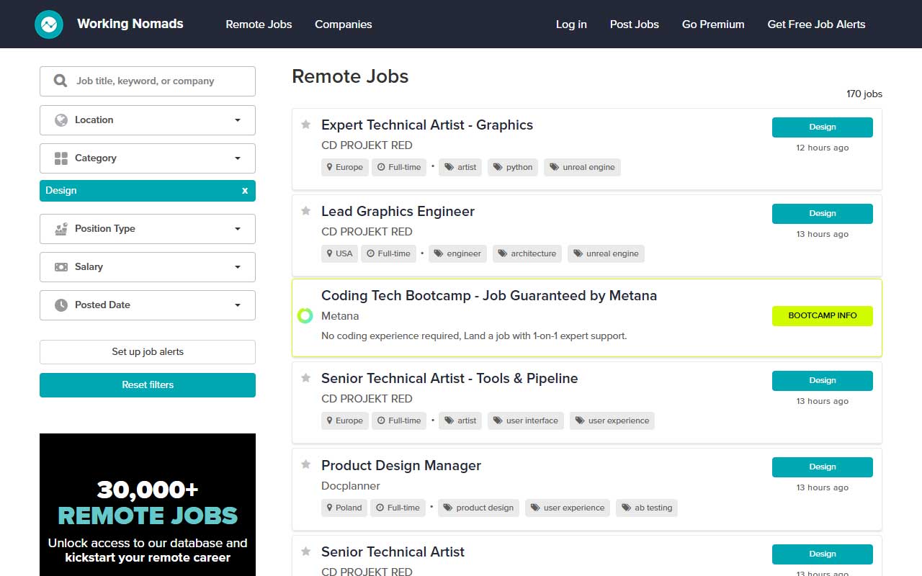Click the engineer tag
The image size is (922, 576).
point(457,253)
